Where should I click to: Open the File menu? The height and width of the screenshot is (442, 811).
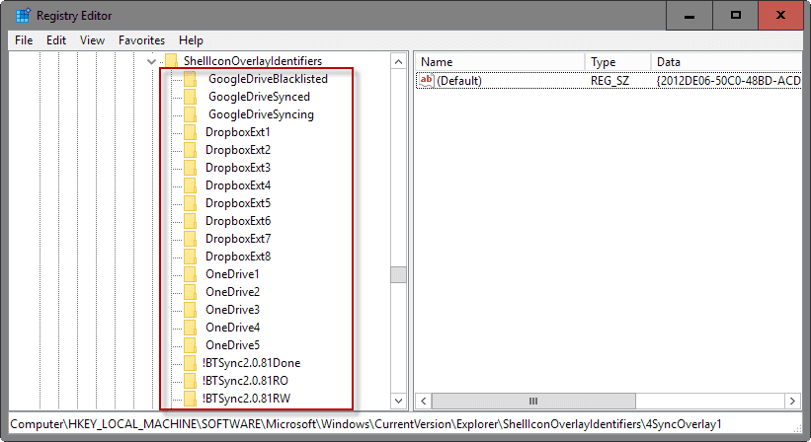24,40
